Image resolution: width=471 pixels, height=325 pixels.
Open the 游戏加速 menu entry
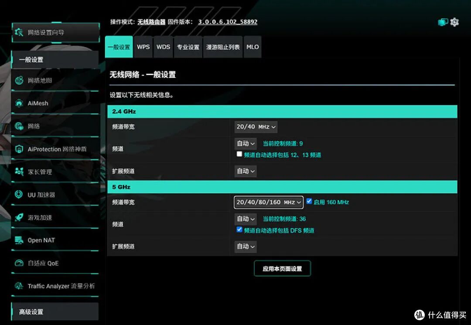pos(55,218)
